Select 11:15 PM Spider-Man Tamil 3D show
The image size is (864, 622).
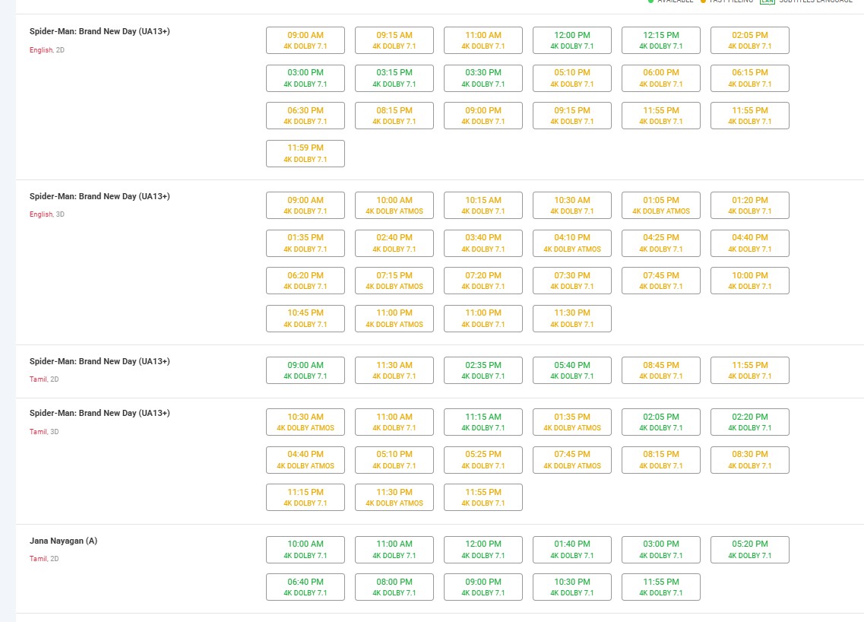[305, 497]
